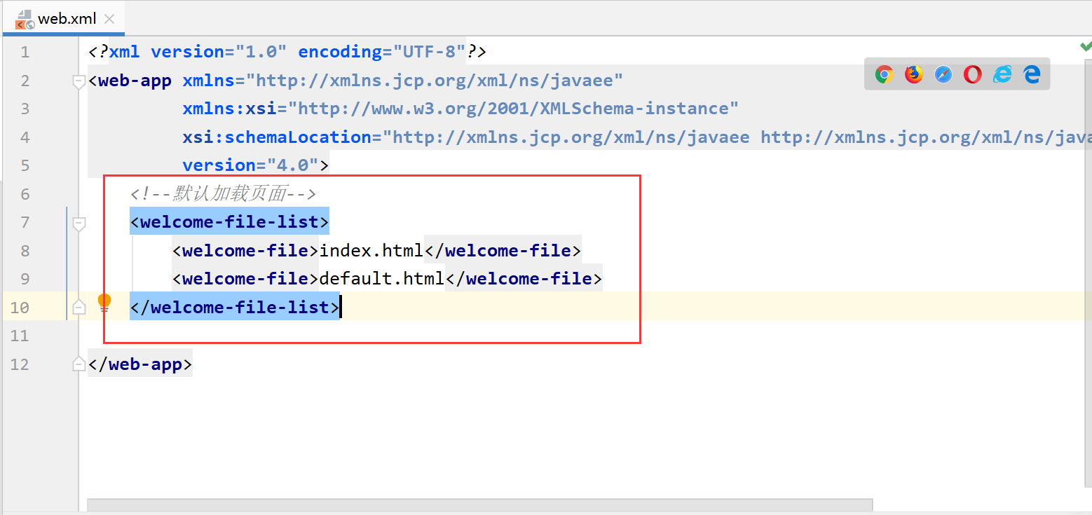Open web.xml preview in Chrome
Screen dimensions: 1092x515
point(884,74)
